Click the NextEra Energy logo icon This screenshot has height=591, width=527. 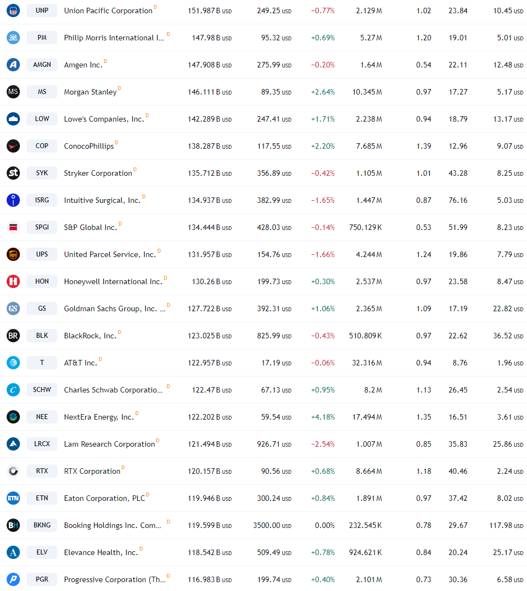tap(13, 417)
